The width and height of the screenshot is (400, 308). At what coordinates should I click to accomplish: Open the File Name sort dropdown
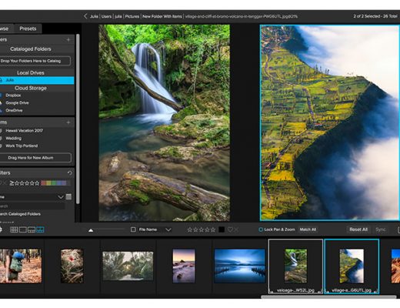pos(168,229)
